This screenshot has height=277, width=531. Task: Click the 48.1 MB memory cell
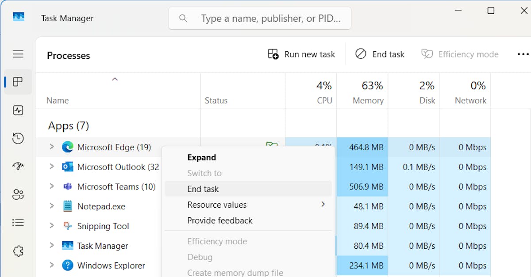coord(362,206)
